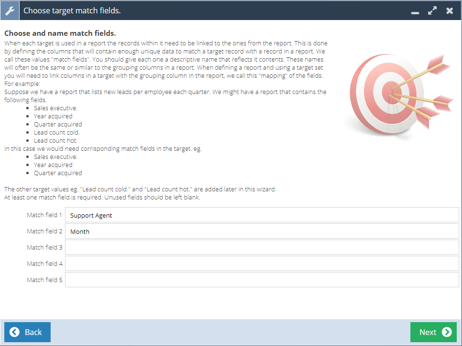
Task: Click the green Next button
Action: [x=433, y=332]
